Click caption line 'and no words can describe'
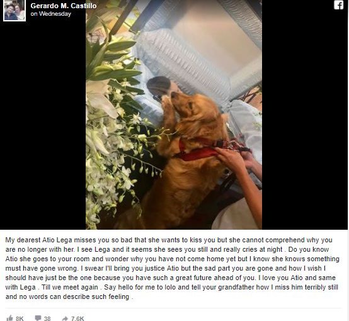 coord(69,296)
